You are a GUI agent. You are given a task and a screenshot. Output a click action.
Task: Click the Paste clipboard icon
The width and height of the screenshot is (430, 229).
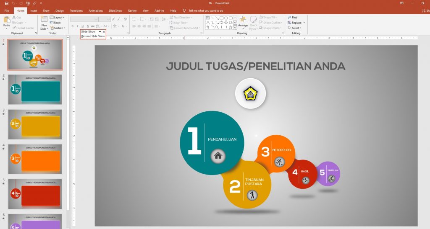coord(7,20)
